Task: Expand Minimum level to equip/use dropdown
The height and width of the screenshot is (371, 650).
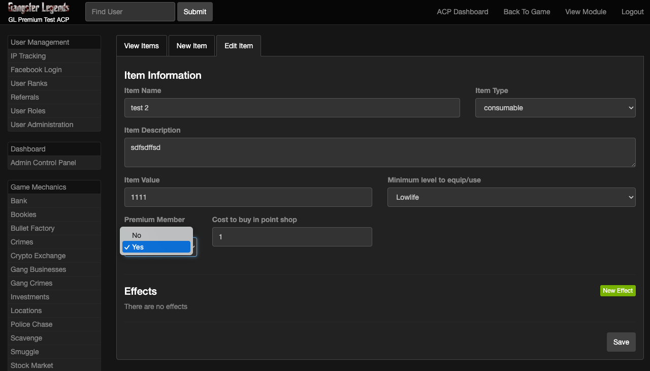Action: (x=511, y=197)
